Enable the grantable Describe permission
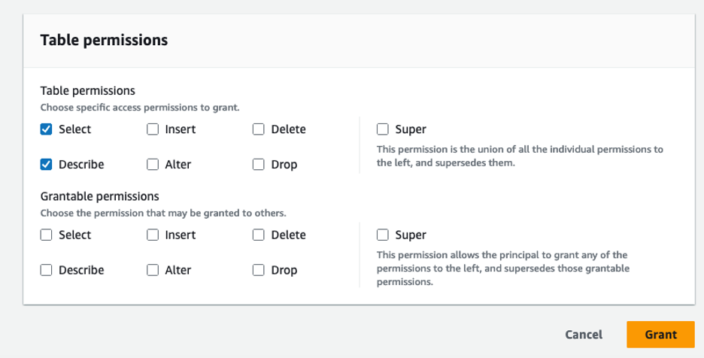Screen dimensions: 704x358 (x=47, y=270)
